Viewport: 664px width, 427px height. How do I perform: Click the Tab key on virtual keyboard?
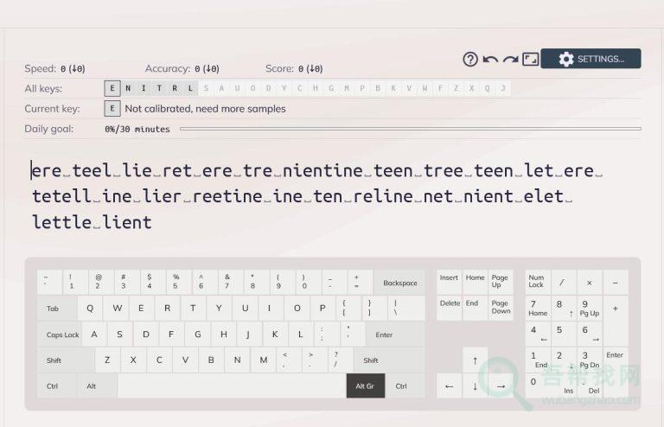click(54, 309)
